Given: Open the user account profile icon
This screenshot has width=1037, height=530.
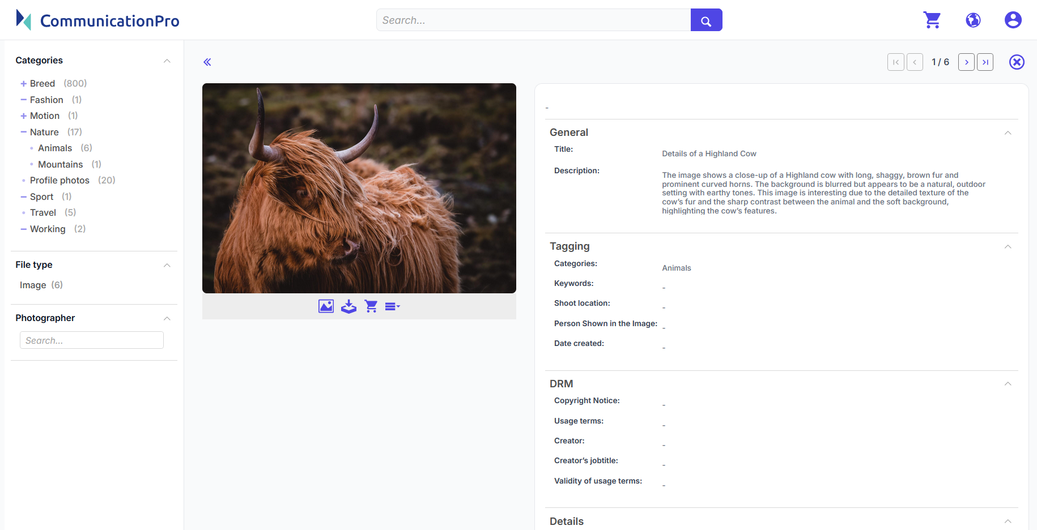Looking at the screenshot, I should tap(1013, 20).
